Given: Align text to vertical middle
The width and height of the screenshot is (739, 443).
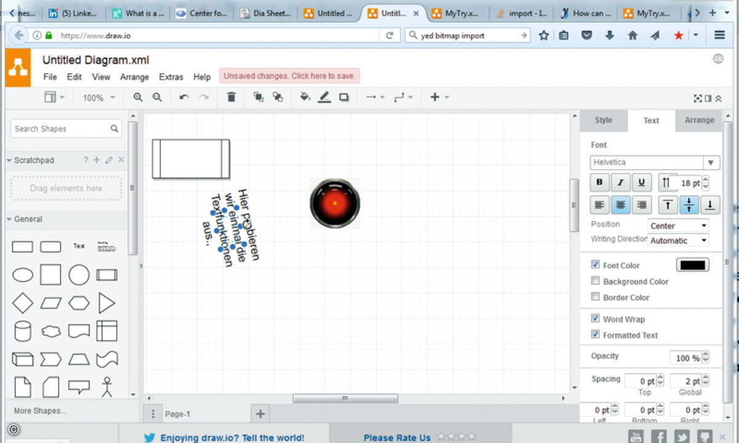Looking at the screenshot, I should [689, 205].
